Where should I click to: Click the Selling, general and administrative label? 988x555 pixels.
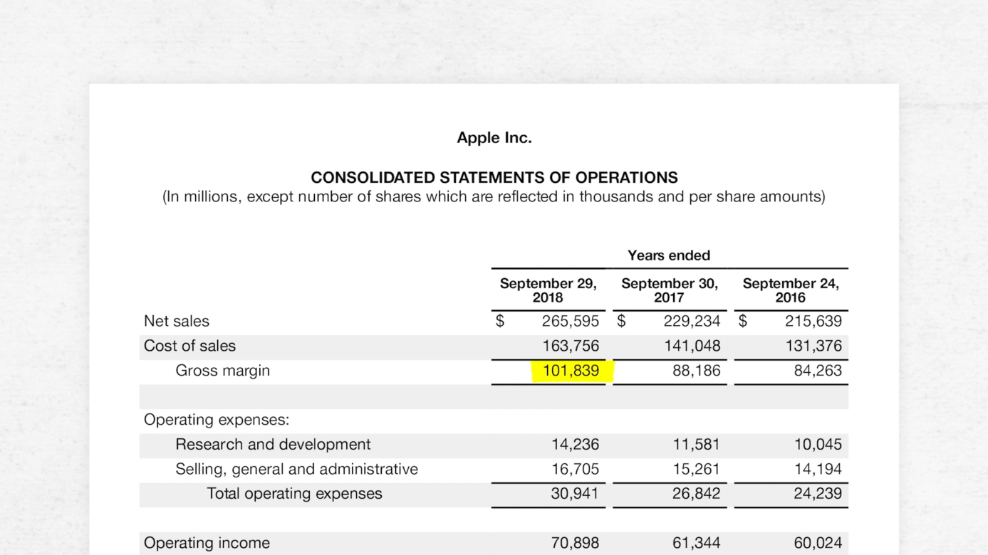296,470
